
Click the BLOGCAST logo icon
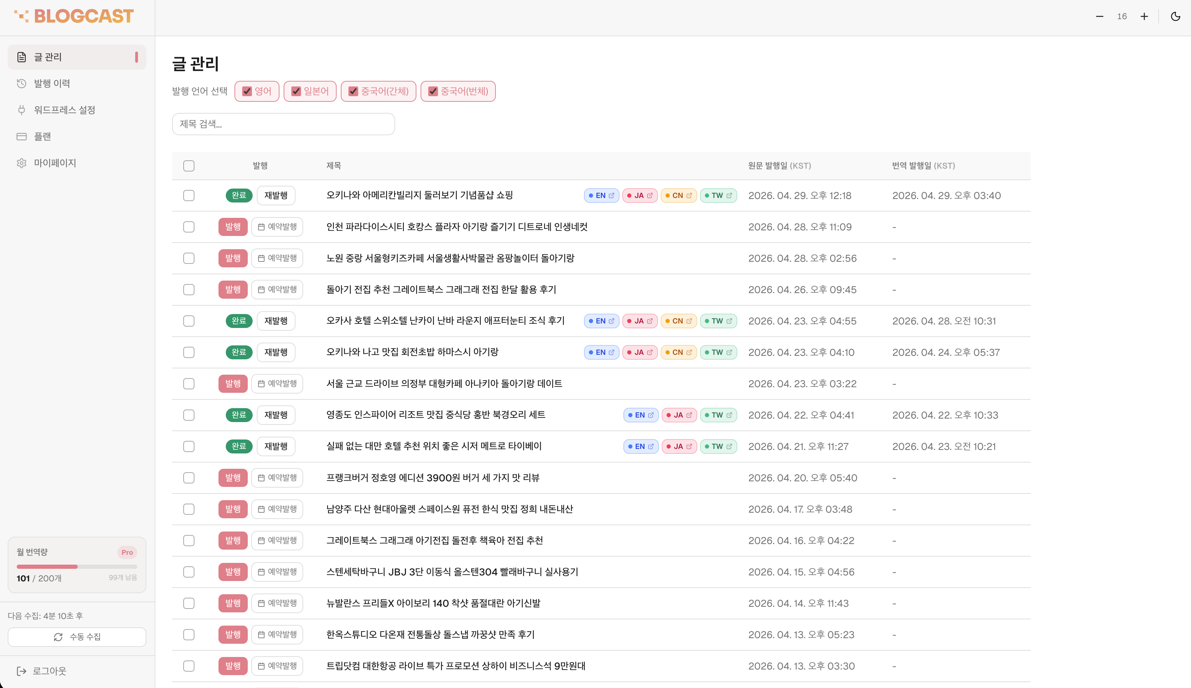point(22,16)
